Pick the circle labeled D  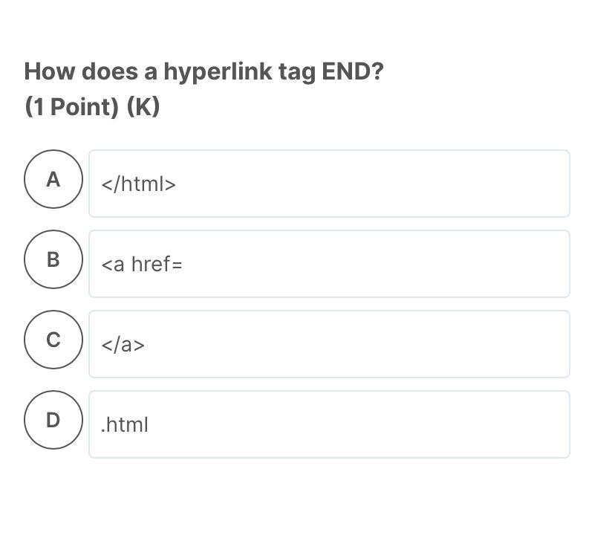tap(53, 420)
